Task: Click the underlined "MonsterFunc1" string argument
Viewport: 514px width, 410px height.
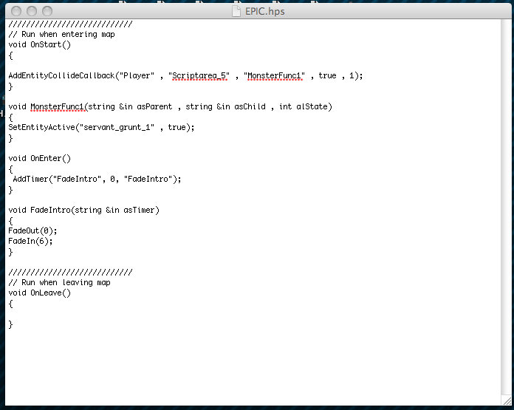Action: (x=275, y=76)
